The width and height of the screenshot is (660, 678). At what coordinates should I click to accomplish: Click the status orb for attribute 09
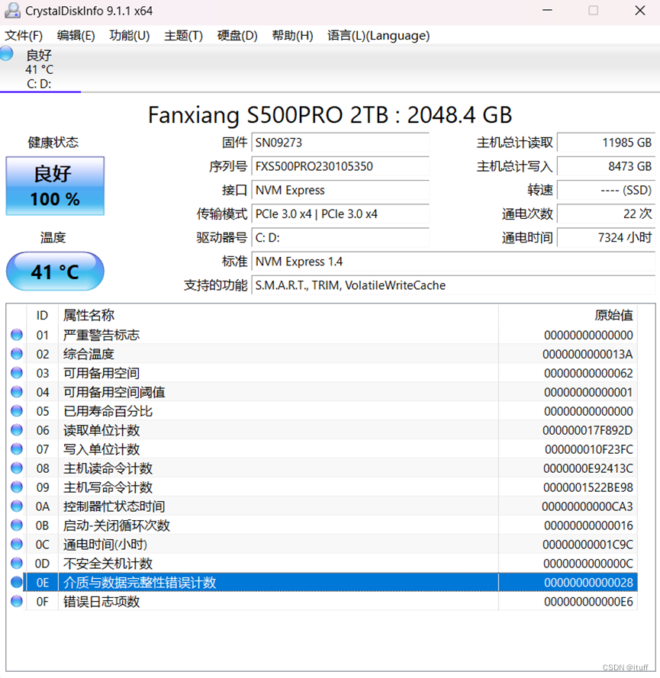pos(17,487)
